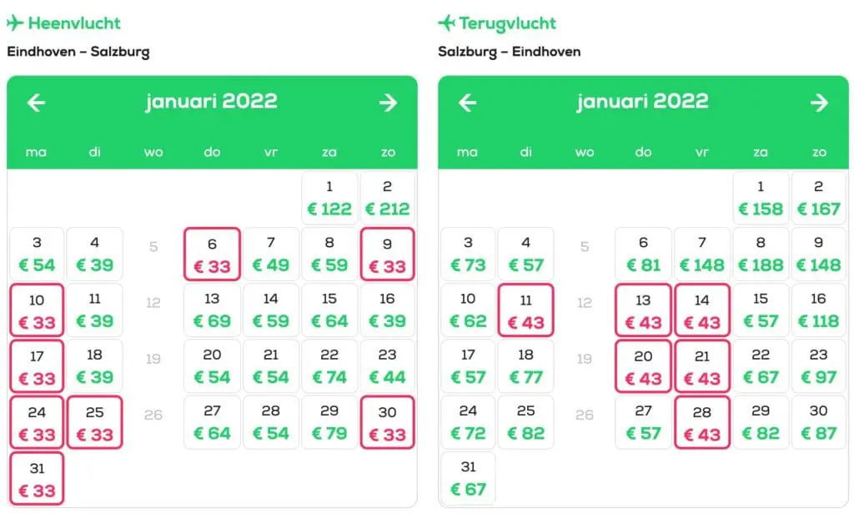Select outbound flight on 6 January for €33
This screenshot has width=854, height=514.
point(212,254)
